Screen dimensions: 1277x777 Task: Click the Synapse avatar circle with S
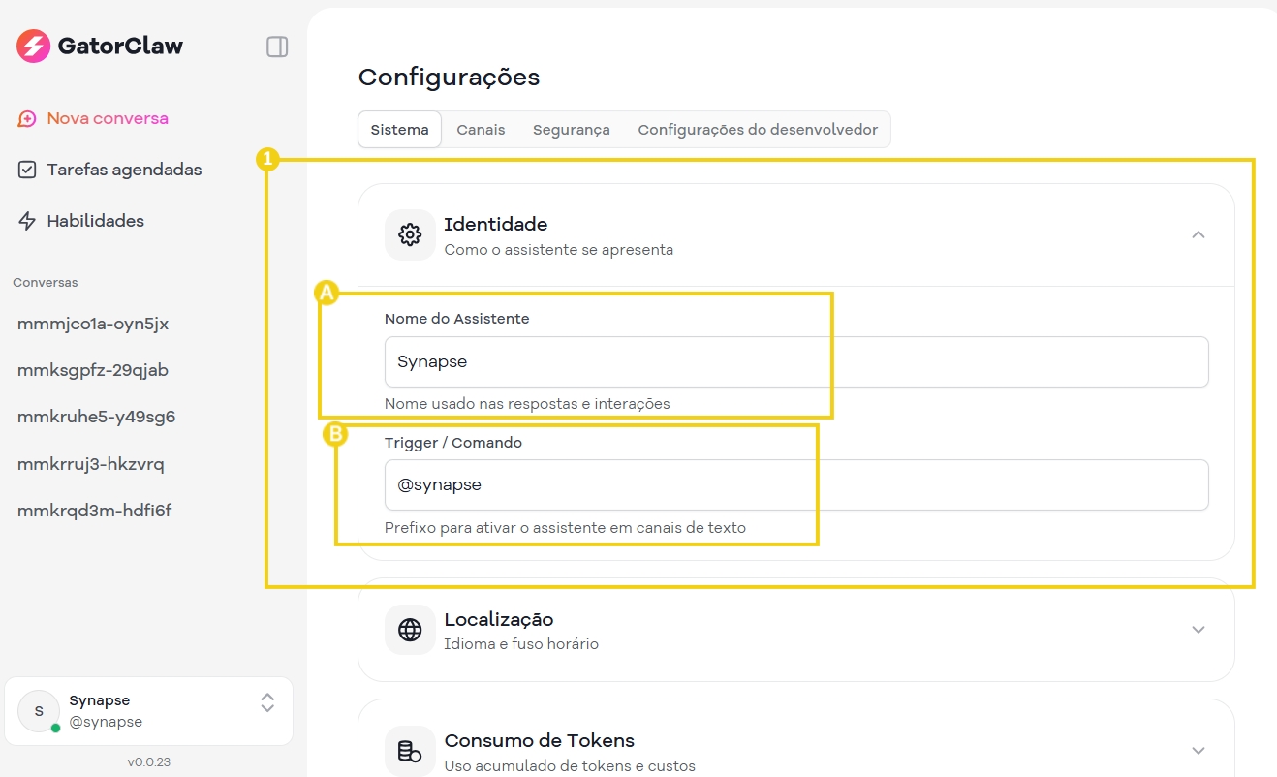point(38,710)
